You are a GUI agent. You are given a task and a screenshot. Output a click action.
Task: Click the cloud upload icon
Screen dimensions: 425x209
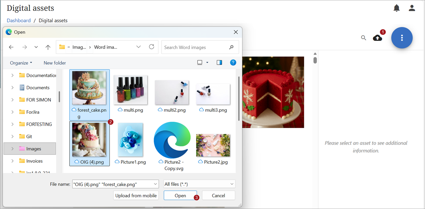[377, 38]
